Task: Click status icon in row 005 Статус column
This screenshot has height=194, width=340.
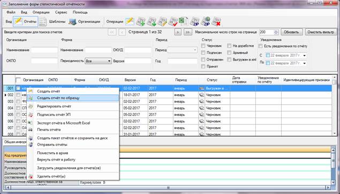Action: click(202, 114)
